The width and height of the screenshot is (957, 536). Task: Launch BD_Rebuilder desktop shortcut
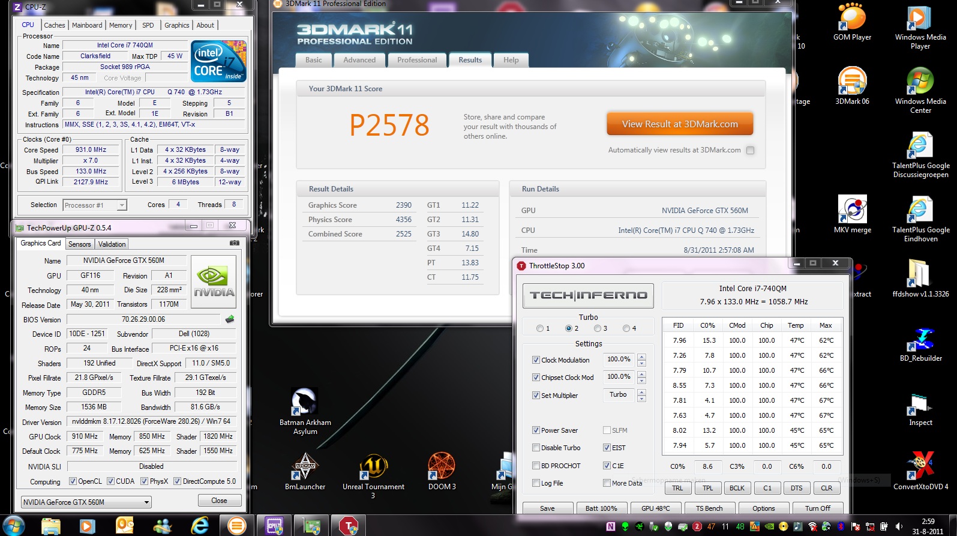(920, 345)
